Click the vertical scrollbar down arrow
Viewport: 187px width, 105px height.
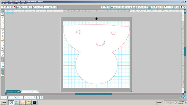(x=185, y=92)
